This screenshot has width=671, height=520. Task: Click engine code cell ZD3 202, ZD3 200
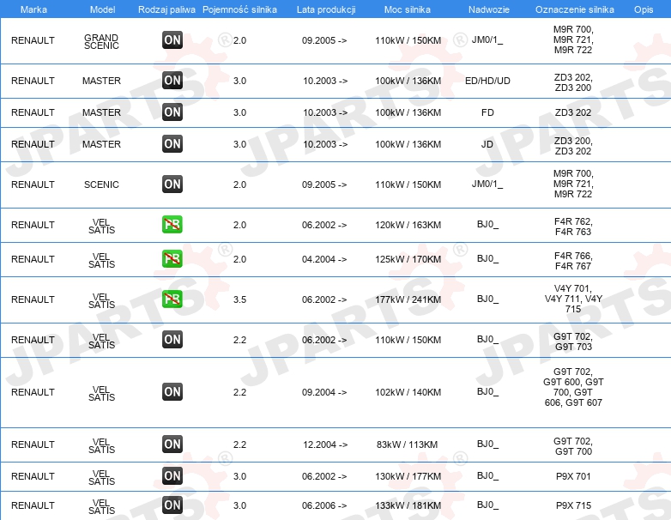(573, 82)
